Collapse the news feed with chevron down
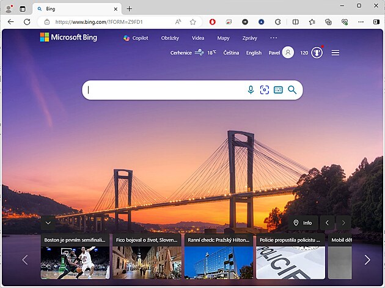Viewport: 385px width, 288px height. [48, 223]
